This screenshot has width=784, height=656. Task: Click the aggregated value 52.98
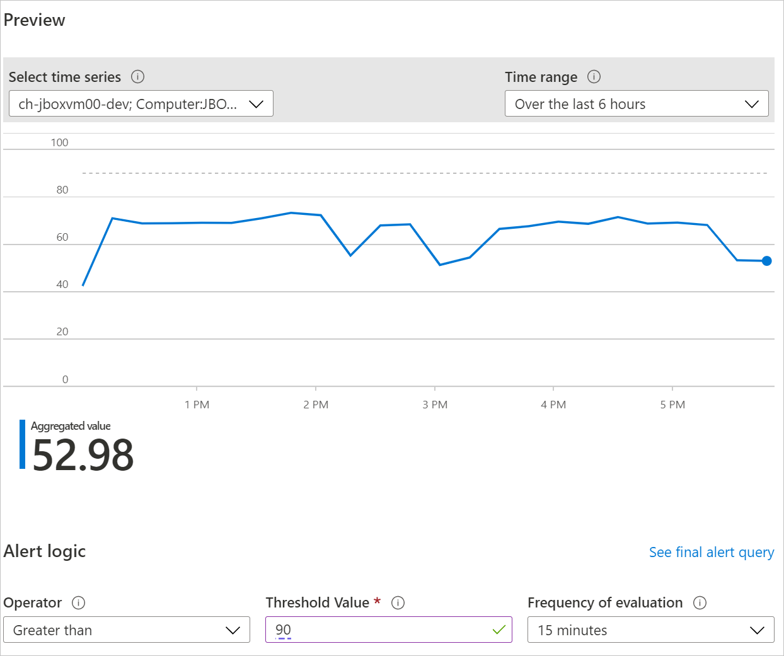[x=83, y=455]
